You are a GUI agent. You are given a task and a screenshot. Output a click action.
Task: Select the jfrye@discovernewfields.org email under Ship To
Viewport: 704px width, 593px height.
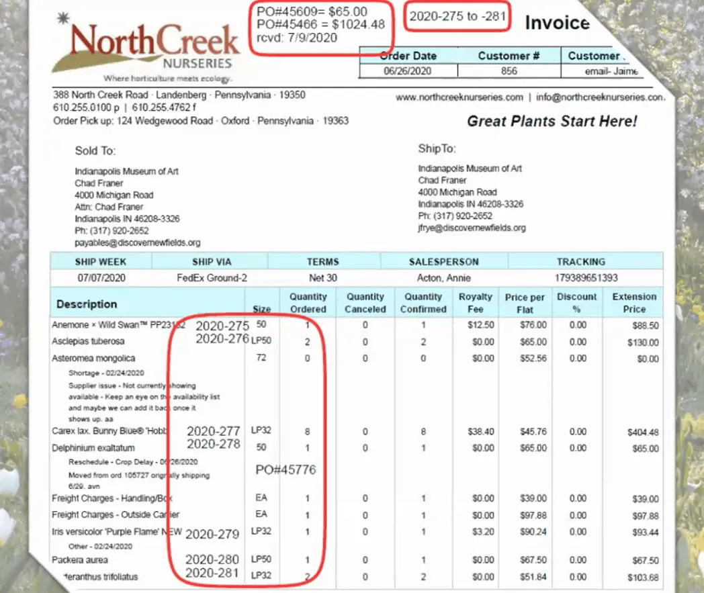point(472,228)
